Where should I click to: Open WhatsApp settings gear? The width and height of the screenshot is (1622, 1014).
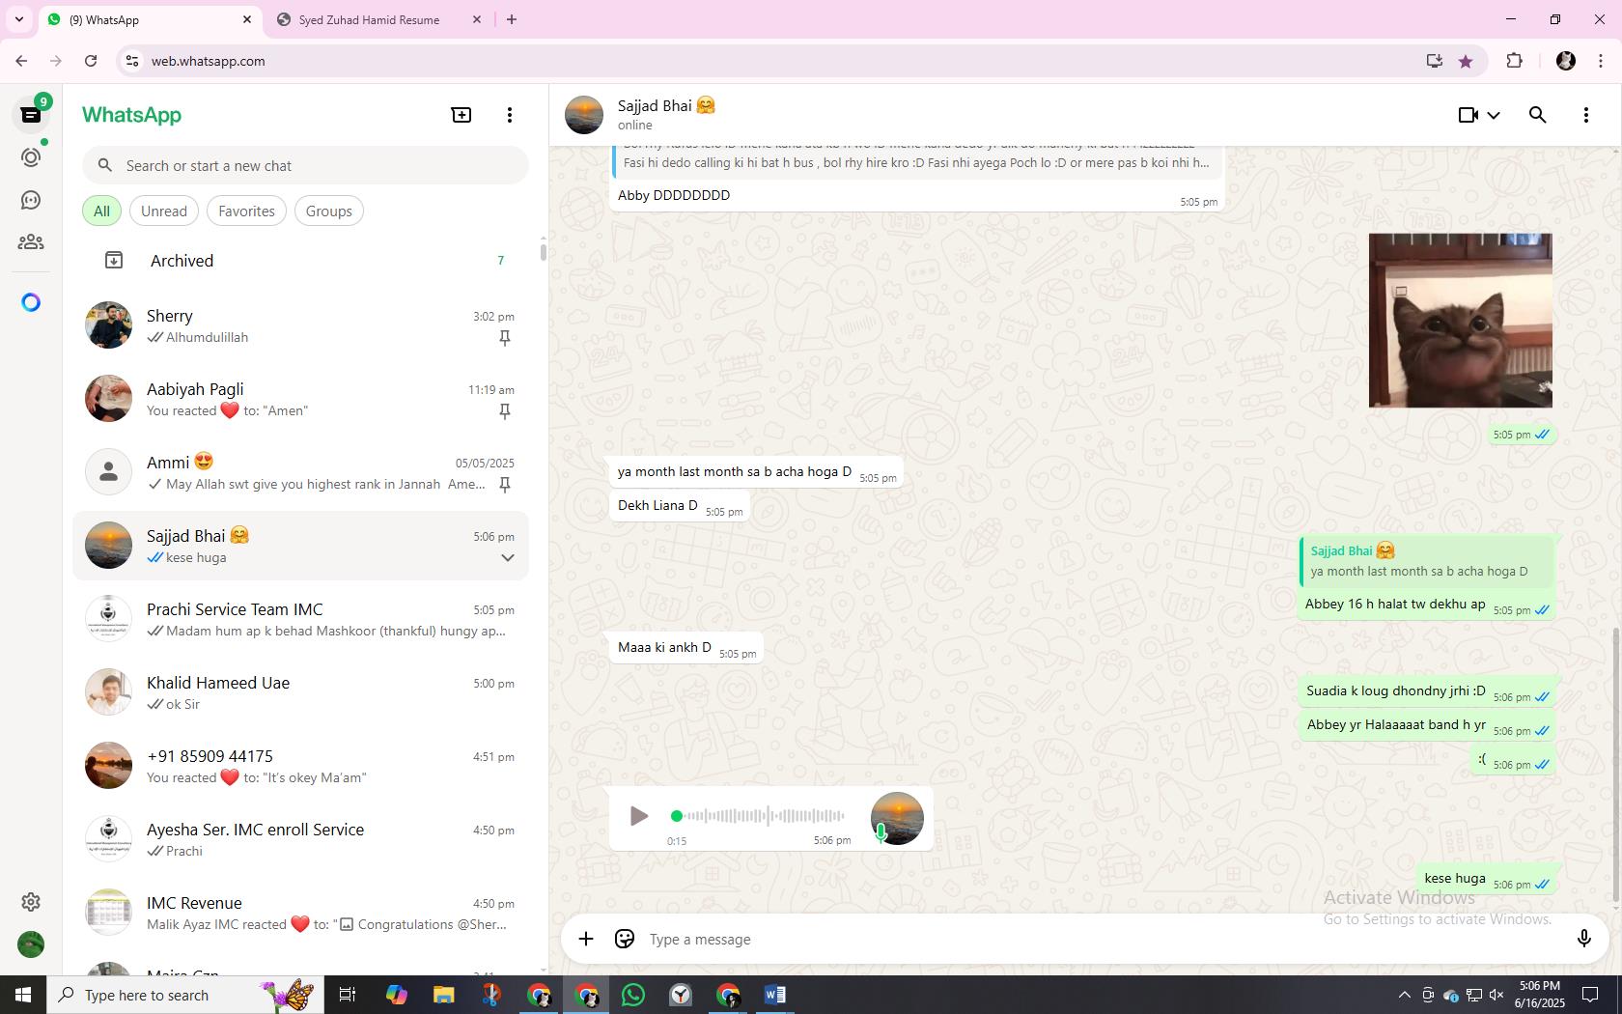tap(31, 902)
